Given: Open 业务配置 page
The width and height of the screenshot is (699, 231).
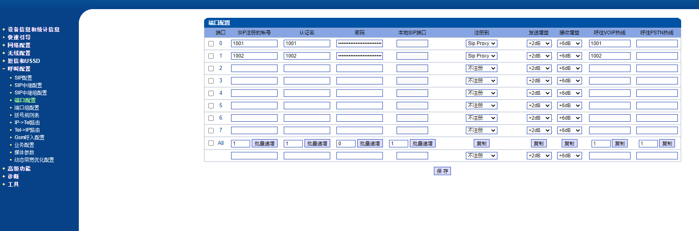Looking at the screenshot, I should pos(24,145).
